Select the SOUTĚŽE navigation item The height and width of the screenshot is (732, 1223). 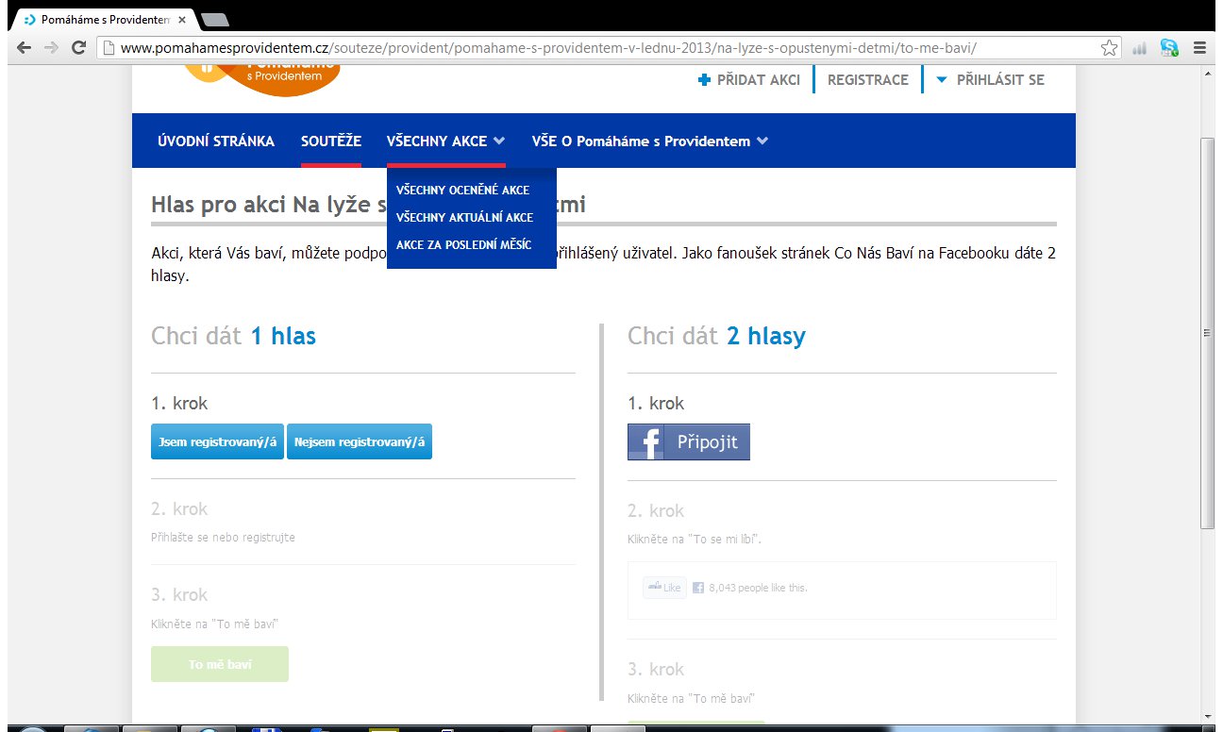click(x=331, y=141)
